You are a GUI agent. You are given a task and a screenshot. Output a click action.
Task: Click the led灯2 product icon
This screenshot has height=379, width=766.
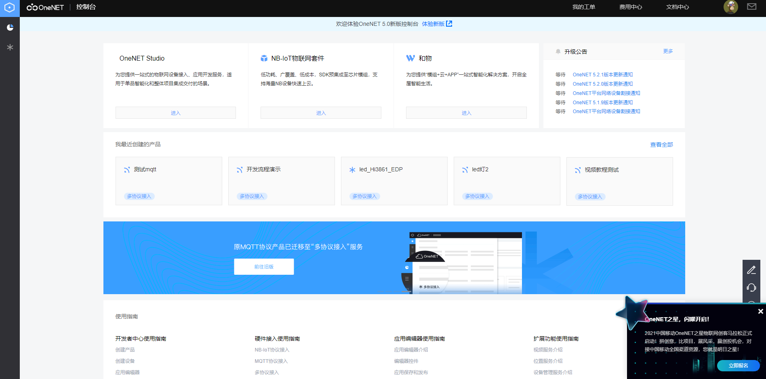click(465, 170)
